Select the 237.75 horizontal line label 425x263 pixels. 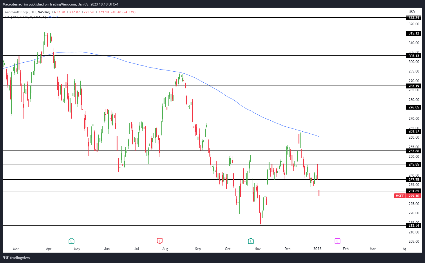414,180
